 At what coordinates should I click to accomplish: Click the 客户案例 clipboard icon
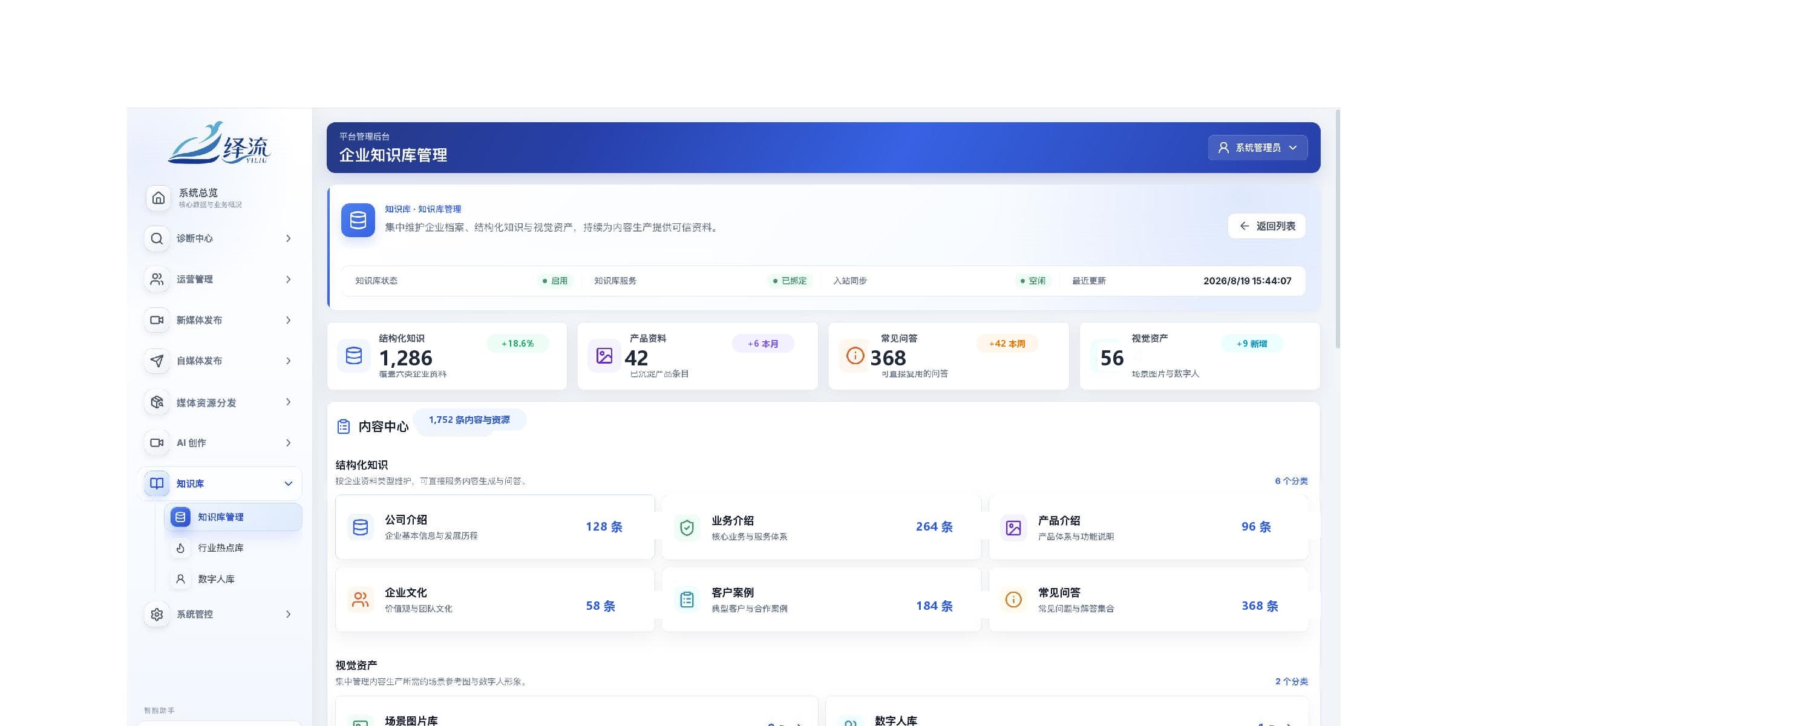[x=687, y=600]
